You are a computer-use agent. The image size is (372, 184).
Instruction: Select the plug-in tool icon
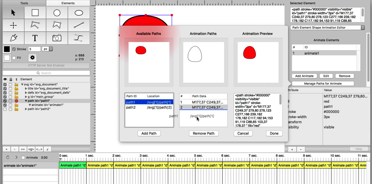coord(13,38)
